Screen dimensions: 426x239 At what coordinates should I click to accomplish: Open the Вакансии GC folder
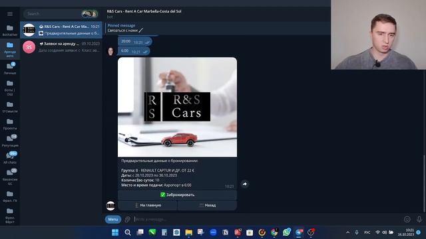click(x=10, y=177)
